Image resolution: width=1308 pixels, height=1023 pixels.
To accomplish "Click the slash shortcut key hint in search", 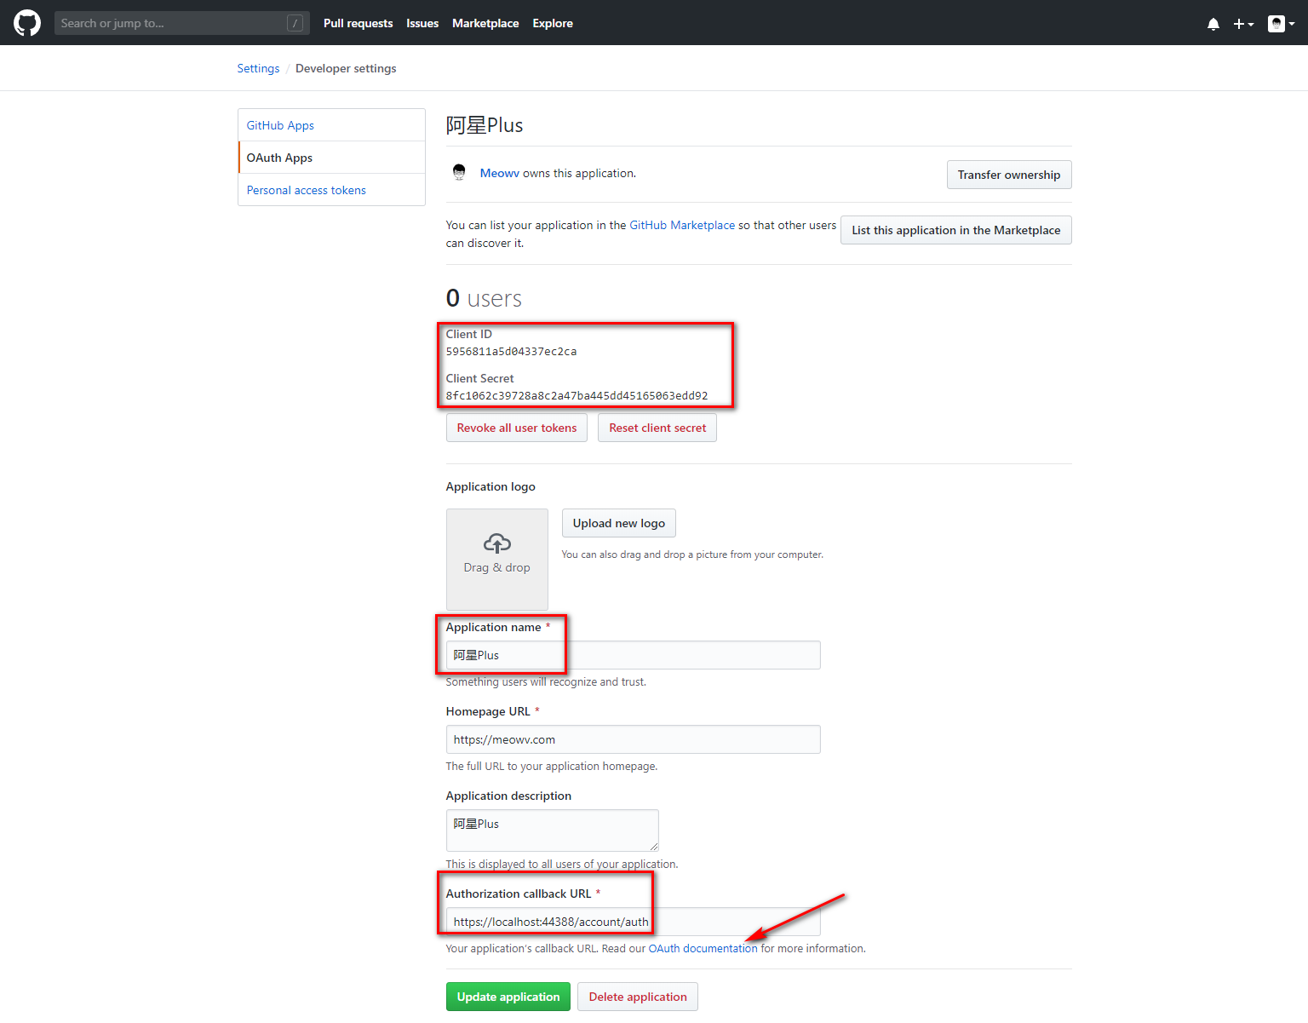I will coord(295,23).
